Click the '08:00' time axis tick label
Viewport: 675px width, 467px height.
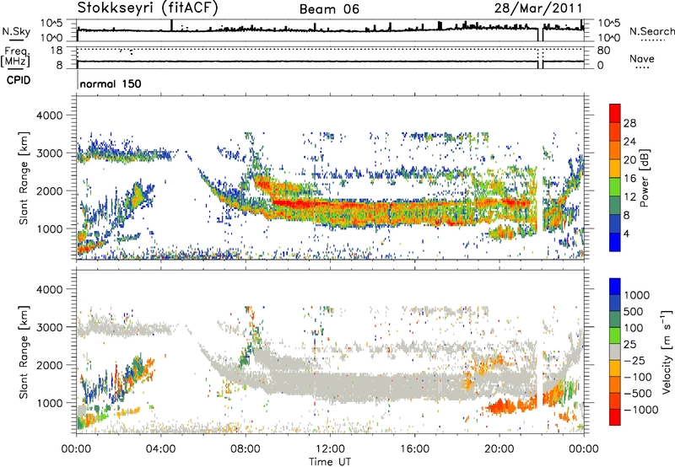pos(246,449)
